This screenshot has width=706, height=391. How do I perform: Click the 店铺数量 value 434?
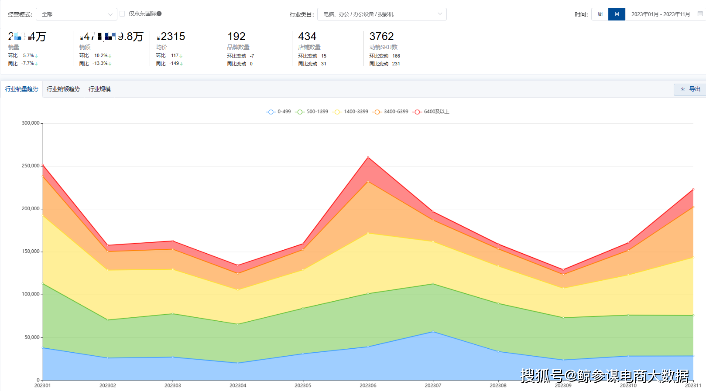click(x=307, y=37)
